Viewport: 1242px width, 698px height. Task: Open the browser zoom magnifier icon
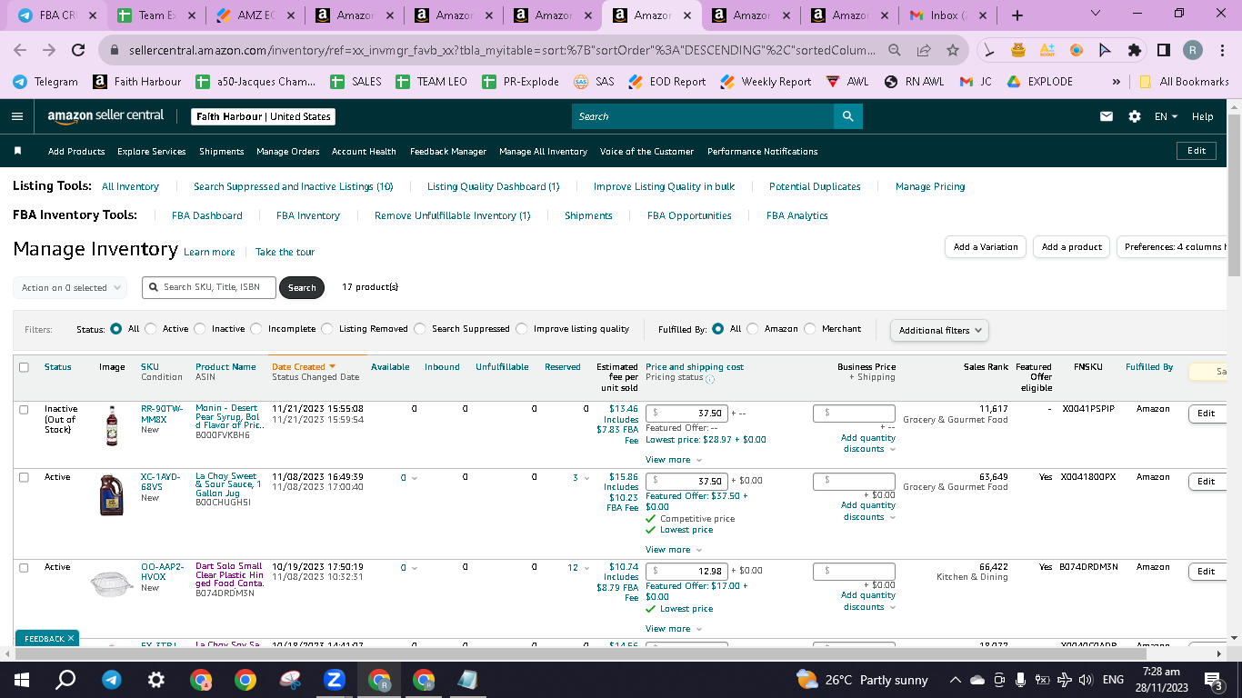[x=895, y=50]
